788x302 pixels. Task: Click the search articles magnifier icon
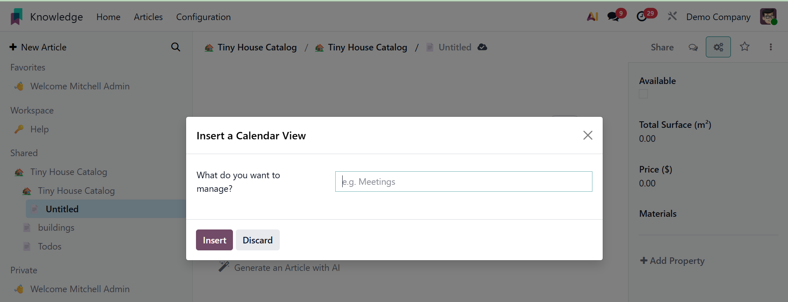pyautogui.click(x=175, y=47)
